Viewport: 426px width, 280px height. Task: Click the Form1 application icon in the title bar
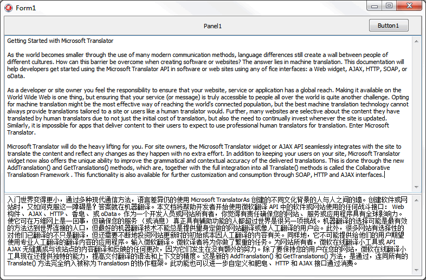point(9,8)
